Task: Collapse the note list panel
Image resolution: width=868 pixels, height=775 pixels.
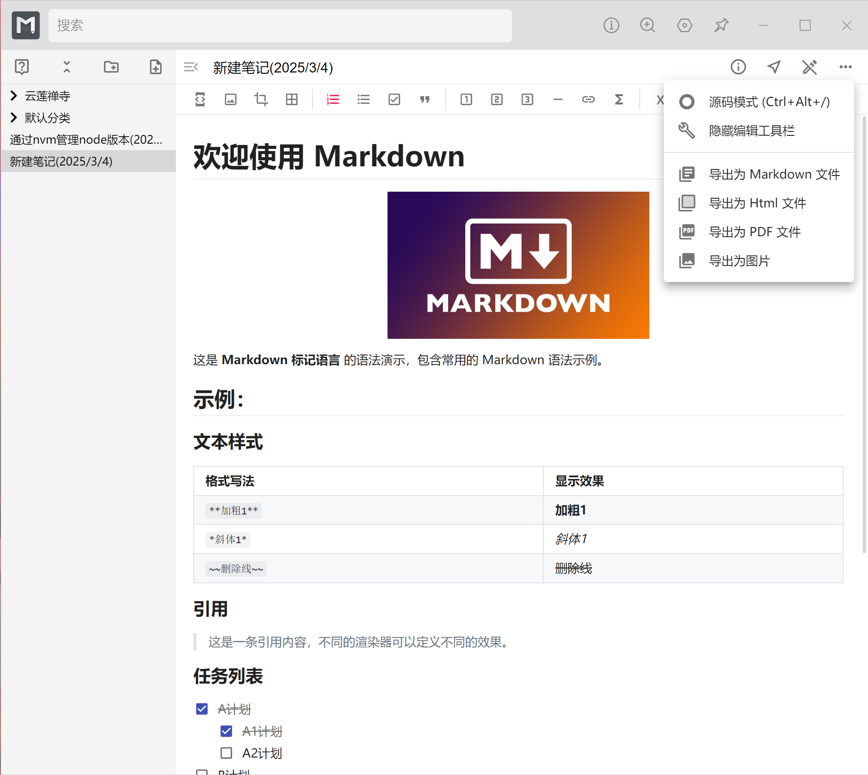Action: click(191, 67)
